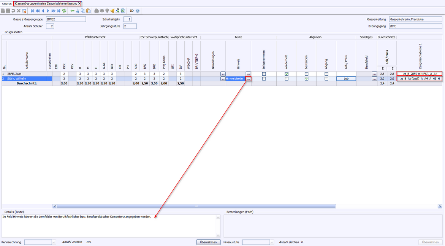Jump to first record arrow

click(x=32, y=11)
